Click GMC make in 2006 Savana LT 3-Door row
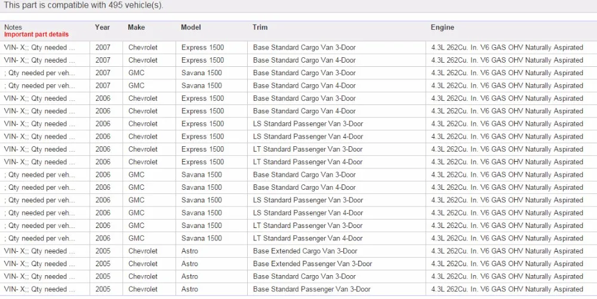Screen dimensions: 597x299 tap(136, 226)
